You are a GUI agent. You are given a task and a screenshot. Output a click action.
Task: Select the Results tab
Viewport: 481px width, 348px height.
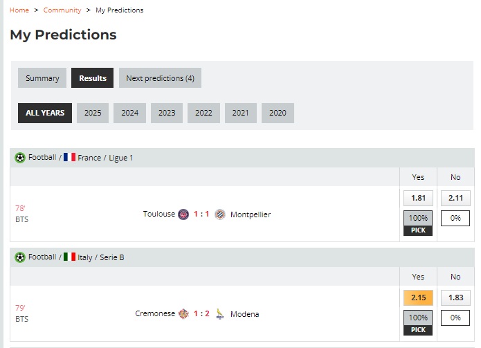[x=93, y=78]
